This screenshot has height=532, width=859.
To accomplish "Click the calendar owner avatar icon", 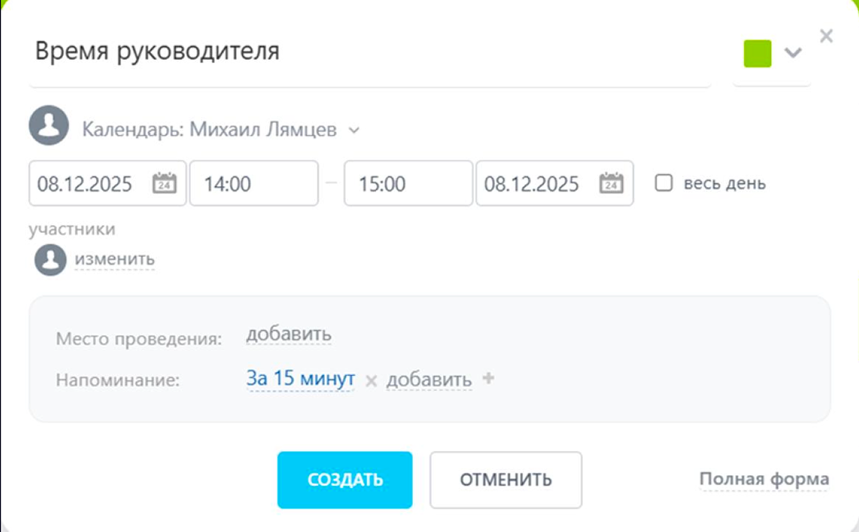I will 49,125.
